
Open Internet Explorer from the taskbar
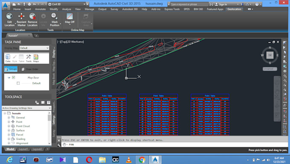(10, 160)
